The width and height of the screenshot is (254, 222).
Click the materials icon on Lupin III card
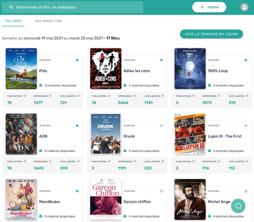coord(210,151)
